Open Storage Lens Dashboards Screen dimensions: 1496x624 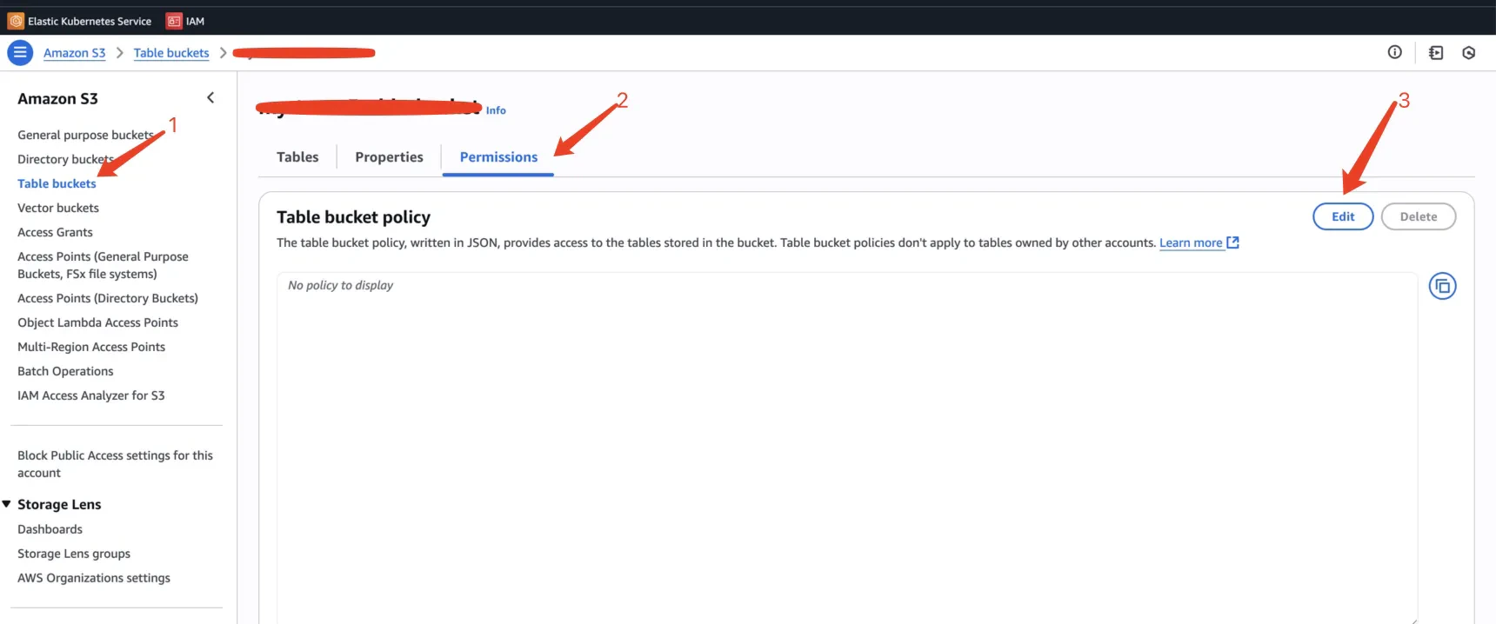pos(50,529)
